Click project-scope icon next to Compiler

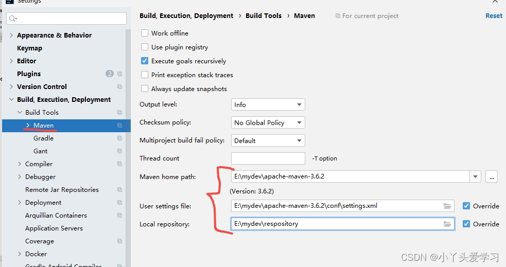120,164
